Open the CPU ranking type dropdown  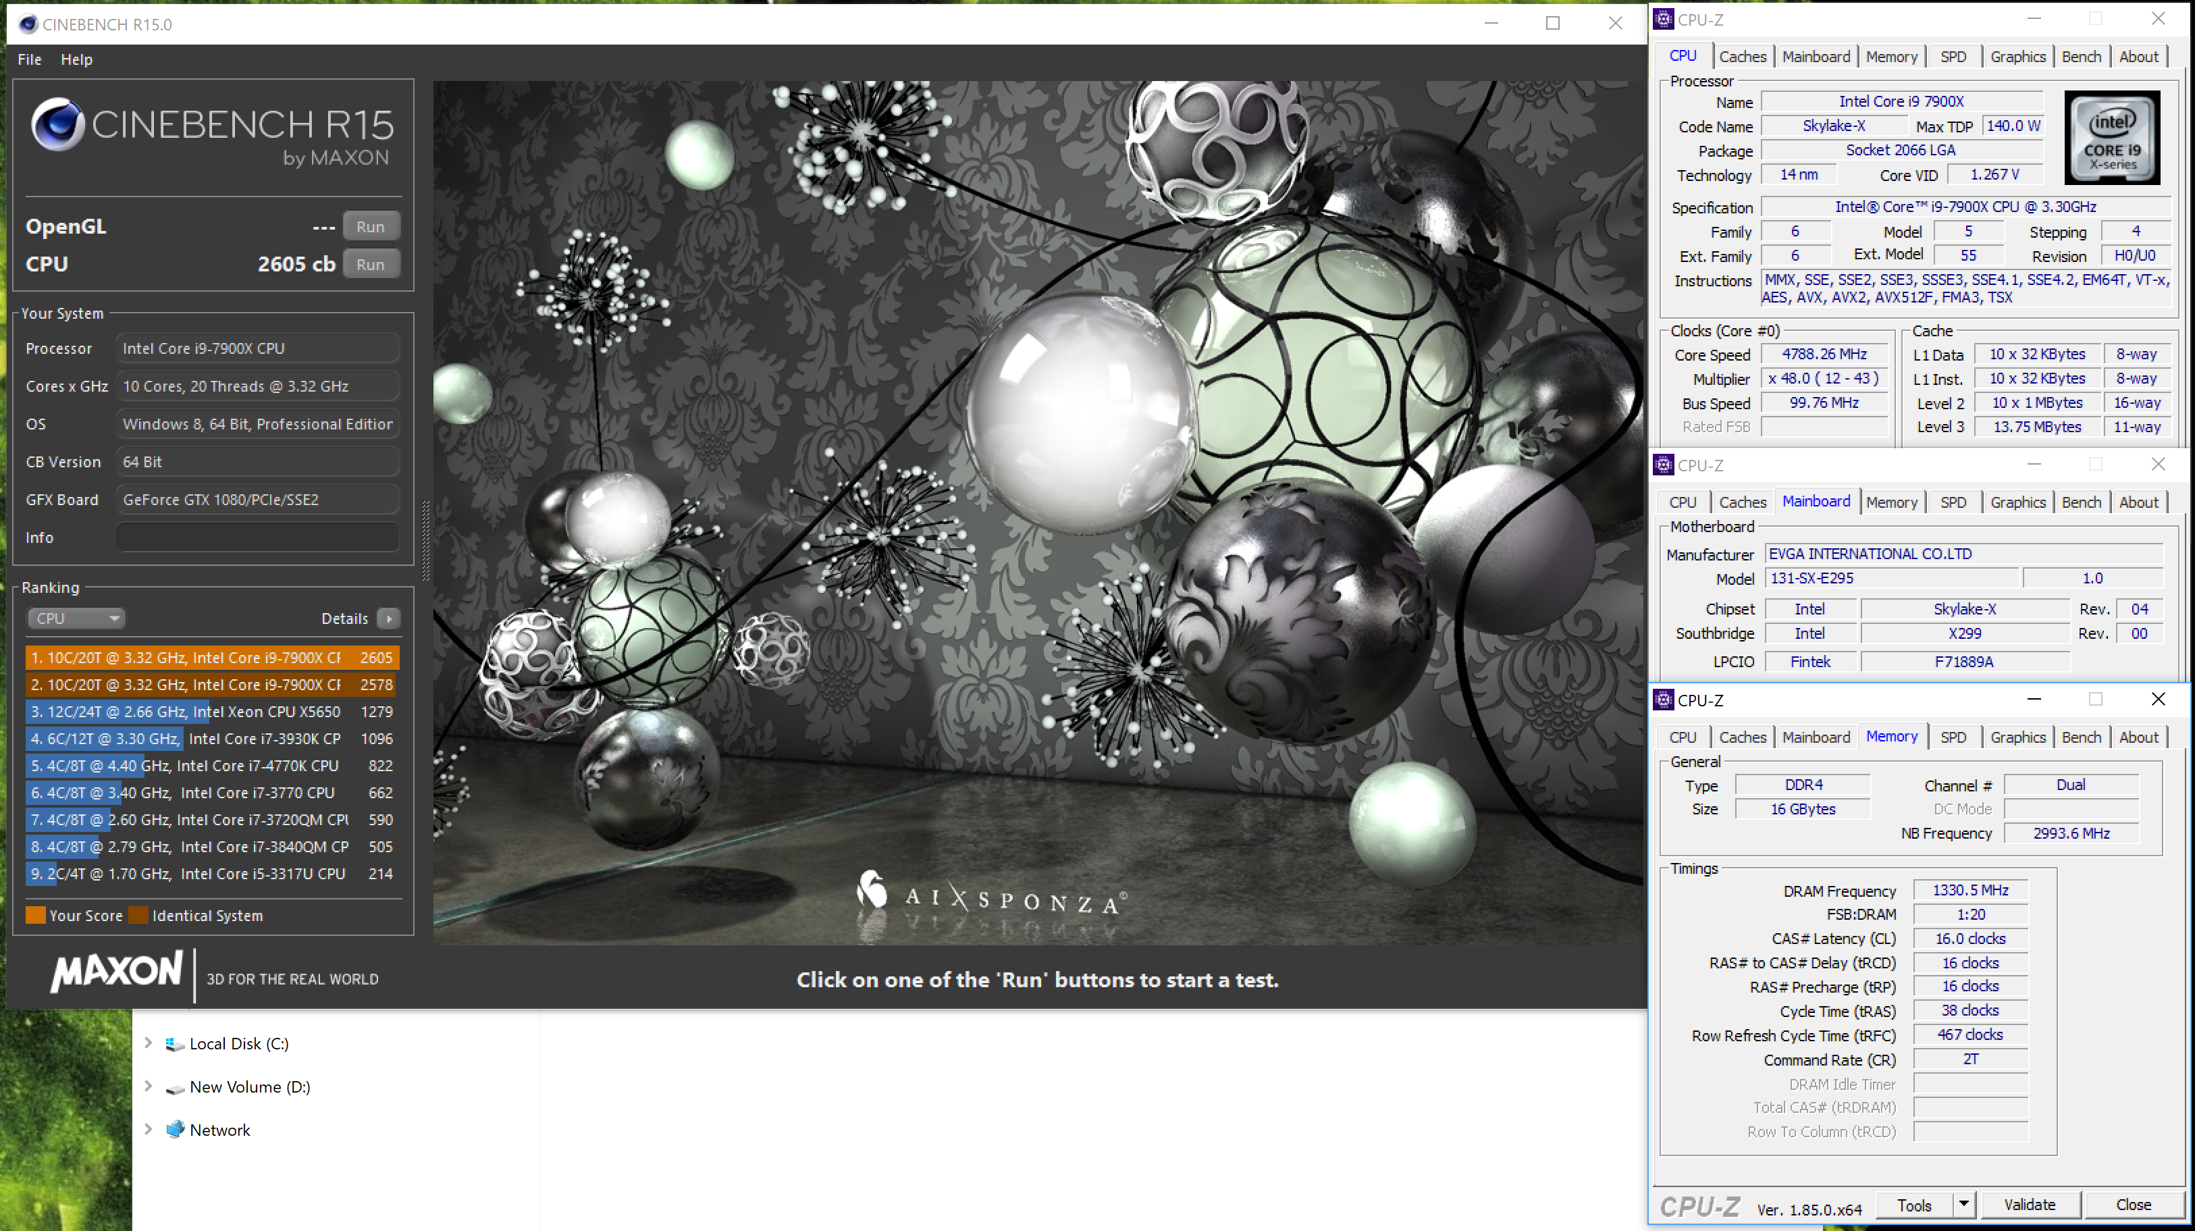pos(77,618)
